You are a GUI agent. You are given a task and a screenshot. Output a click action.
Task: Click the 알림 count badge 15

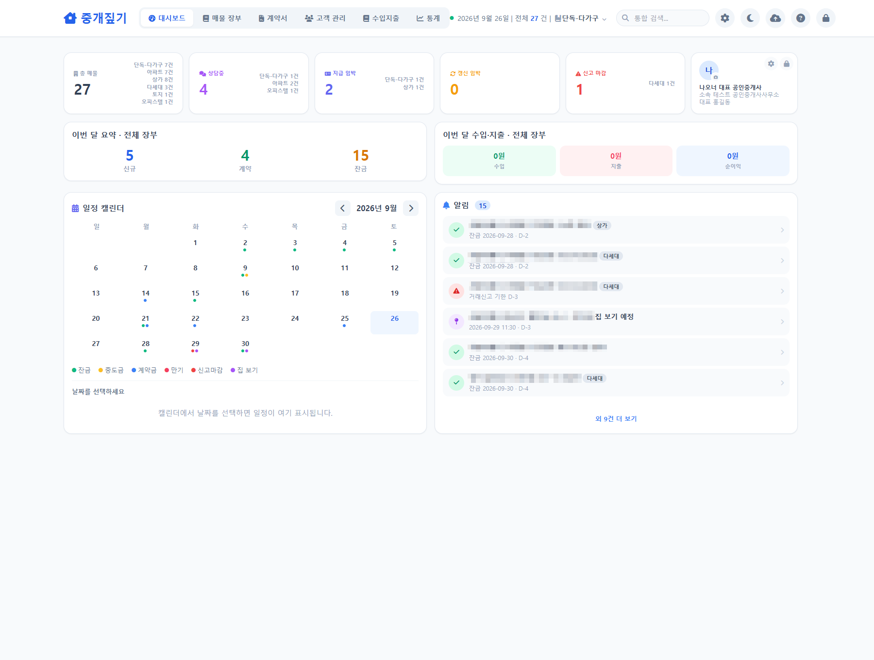tap(483, 206)
